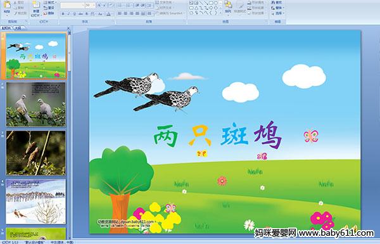
Task: Click the Arrange shapes icon
Action: (x=228, y=6)
